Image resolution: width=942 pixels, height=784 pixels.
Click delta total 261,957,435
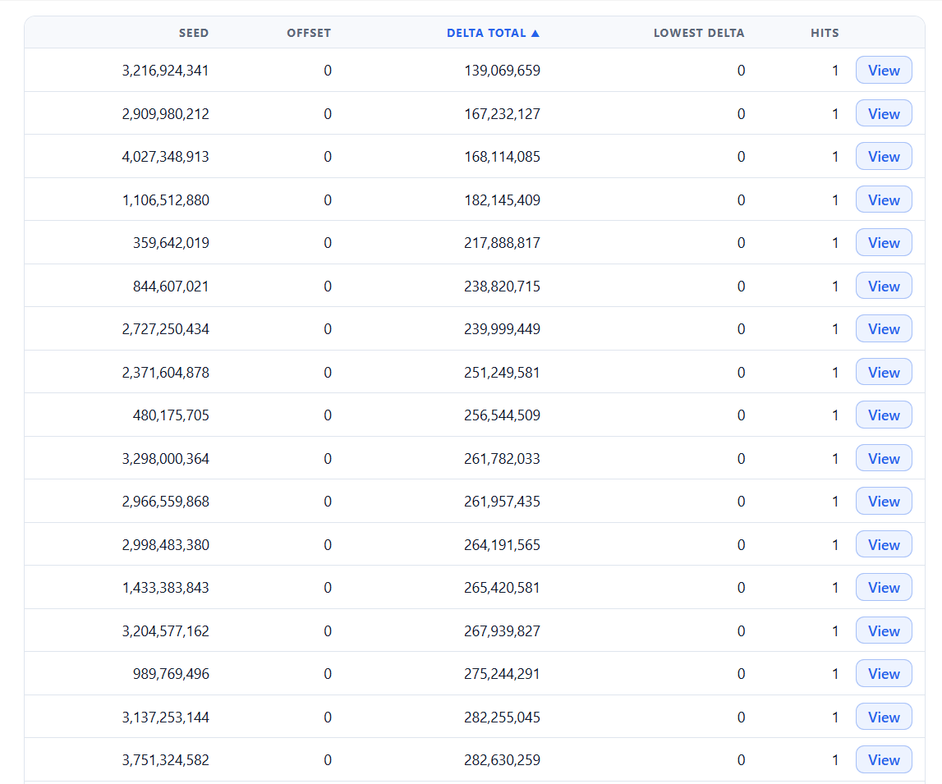point(502,502)
